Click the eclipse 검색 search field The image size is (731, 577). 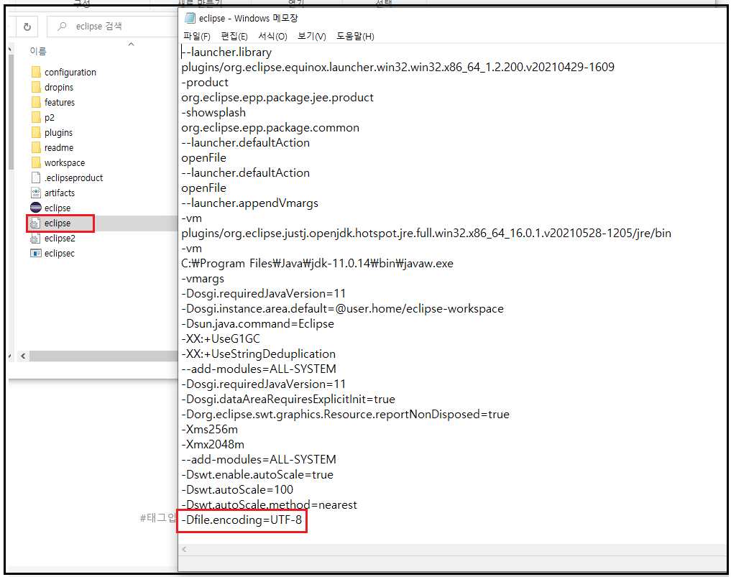[x=112, y=27]
